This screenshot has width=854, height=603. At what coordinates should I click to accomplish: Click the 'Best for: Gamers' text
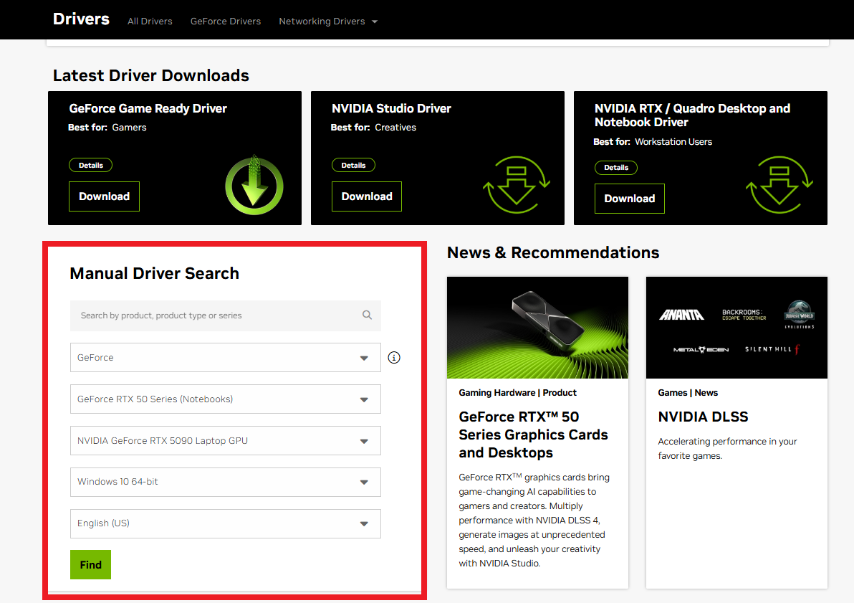pos(107,128)
